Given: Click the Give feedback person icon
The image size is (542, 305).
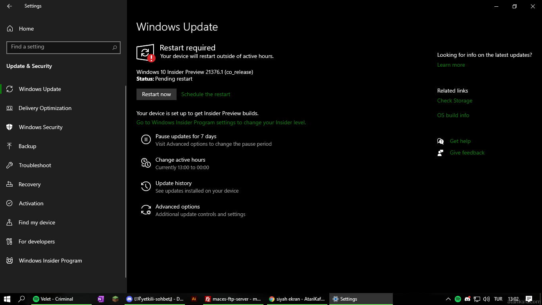Looking at the screenshot, I should pos(440,152).
